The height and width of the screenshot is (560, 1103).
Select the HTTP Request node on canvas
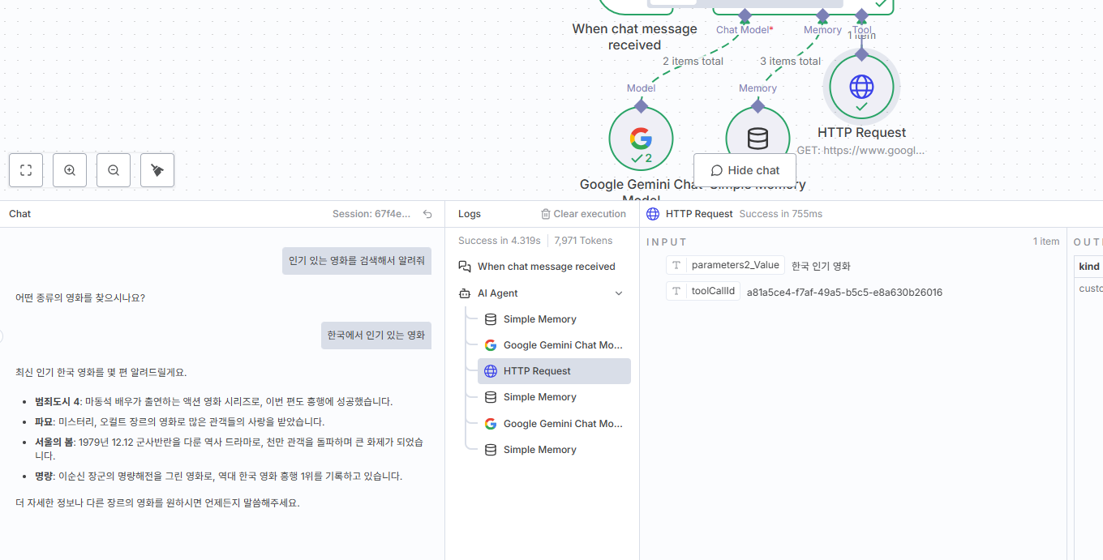861,87
